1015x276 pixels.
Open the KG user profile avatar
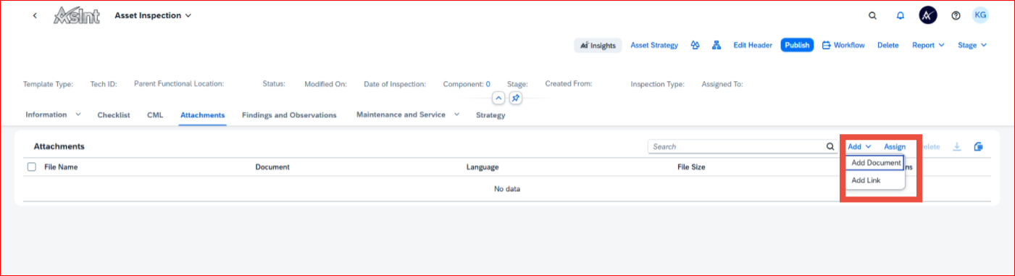980,15
